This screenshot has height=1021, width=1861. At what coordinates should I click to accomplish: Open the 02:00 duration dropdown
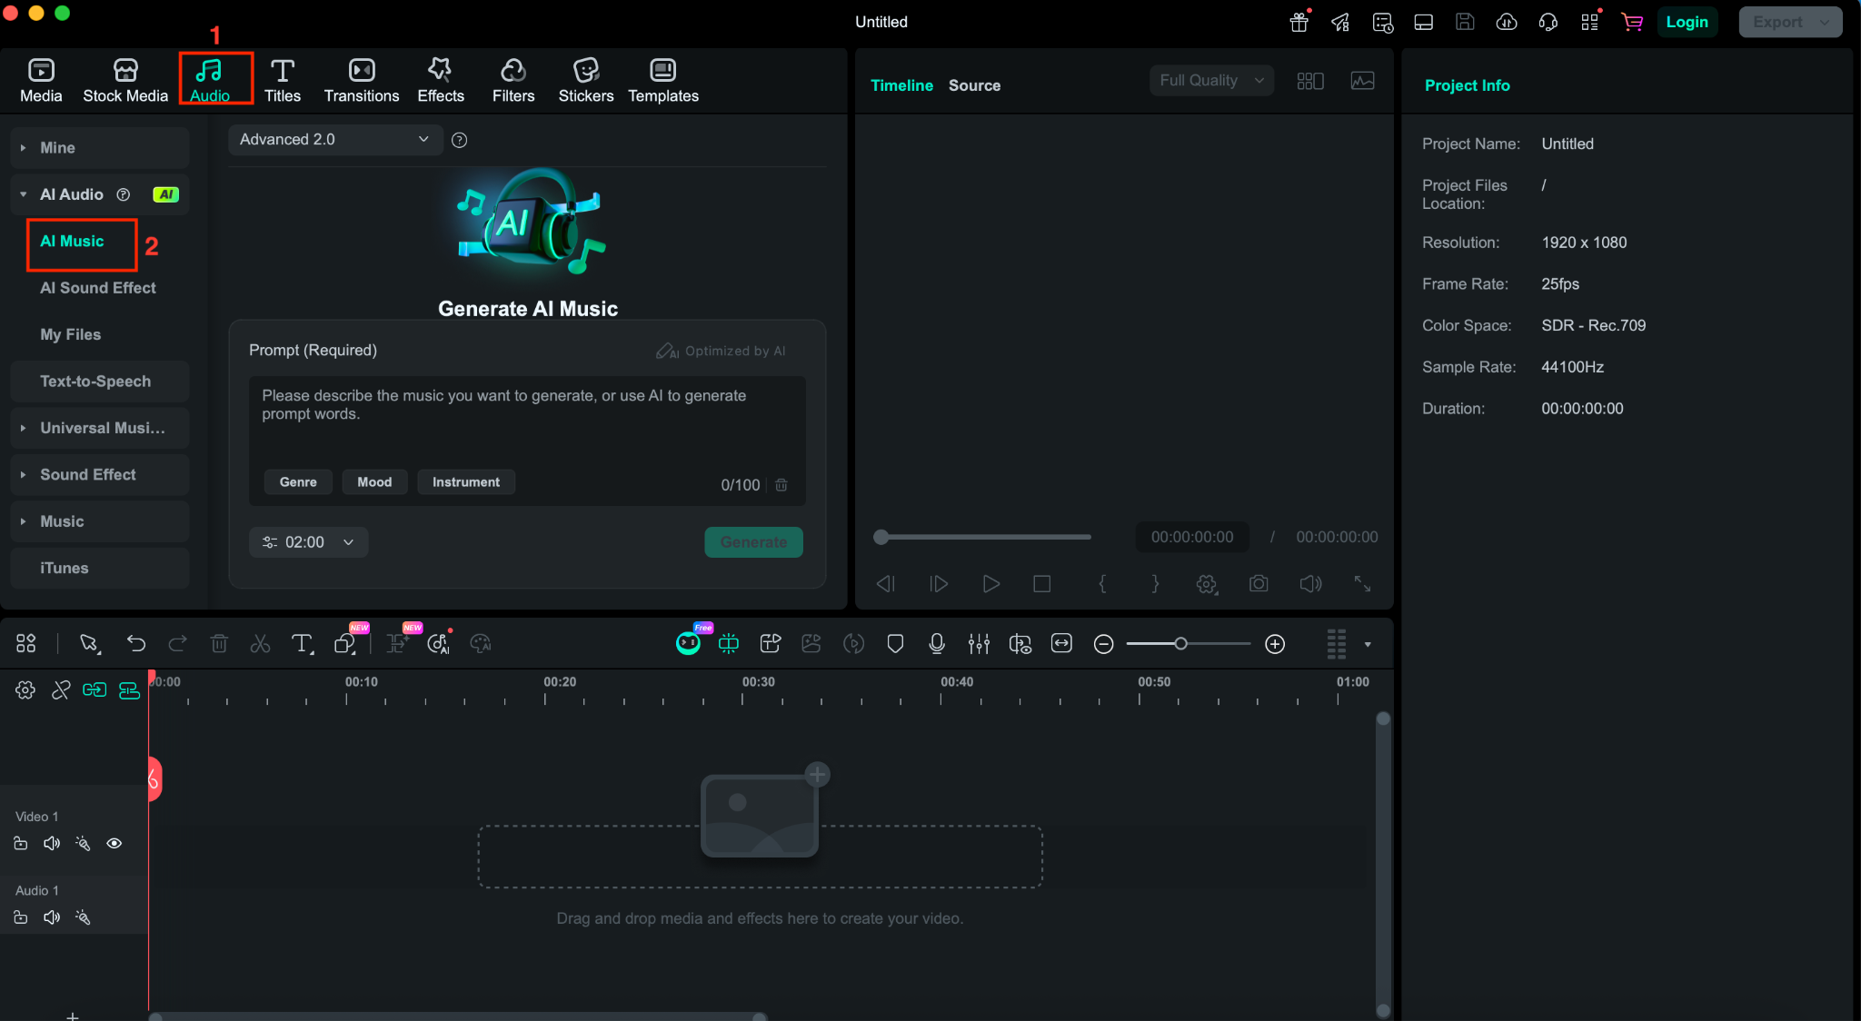click(x=308, y=542)
